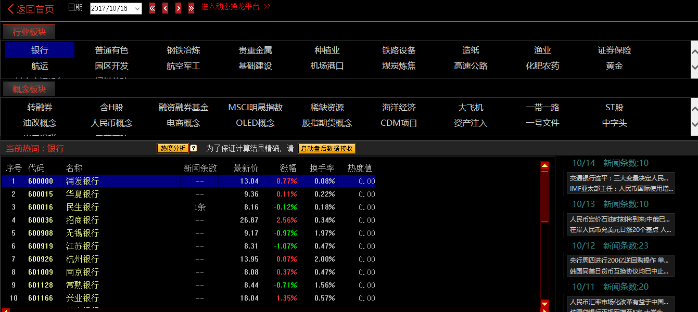Jump forward with the double-right date arrow
Screen dimensions: 698x312
coord(191,8)
